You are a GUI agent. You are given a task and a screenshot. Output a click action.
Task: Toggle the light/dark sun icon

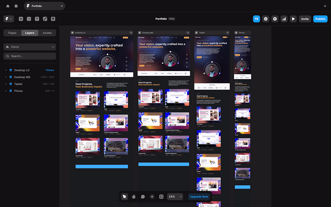coord(152,197)
